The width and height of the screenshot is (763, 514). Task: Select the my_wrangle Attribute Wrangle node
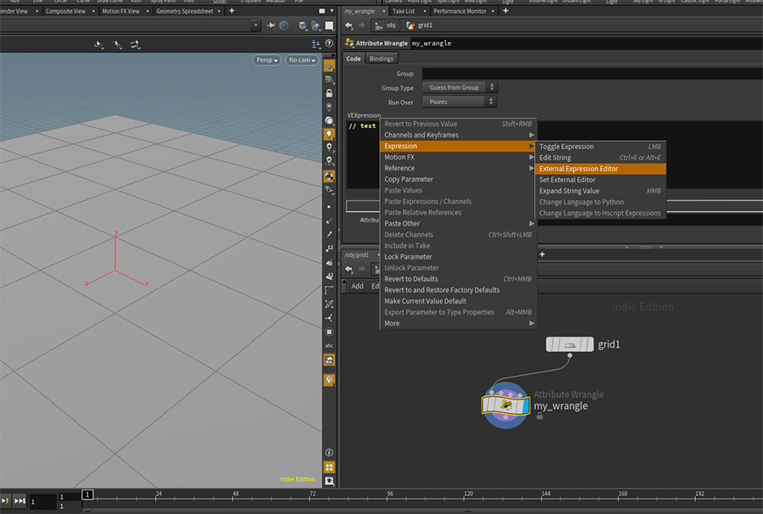pos(505,406)
